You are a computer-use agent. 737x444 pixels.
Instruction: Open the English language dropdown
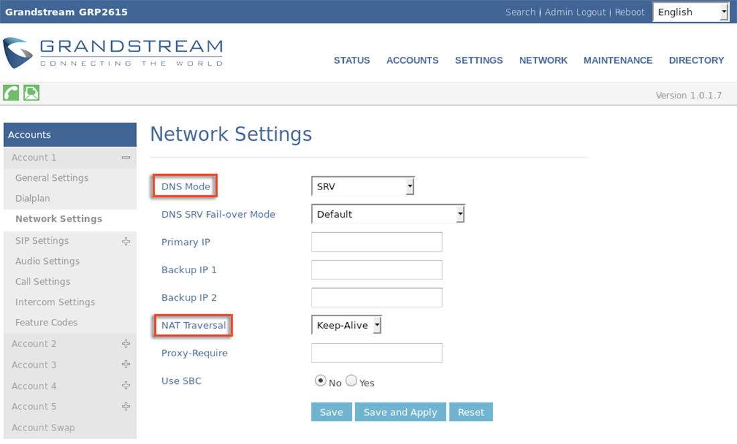(691, 12)
